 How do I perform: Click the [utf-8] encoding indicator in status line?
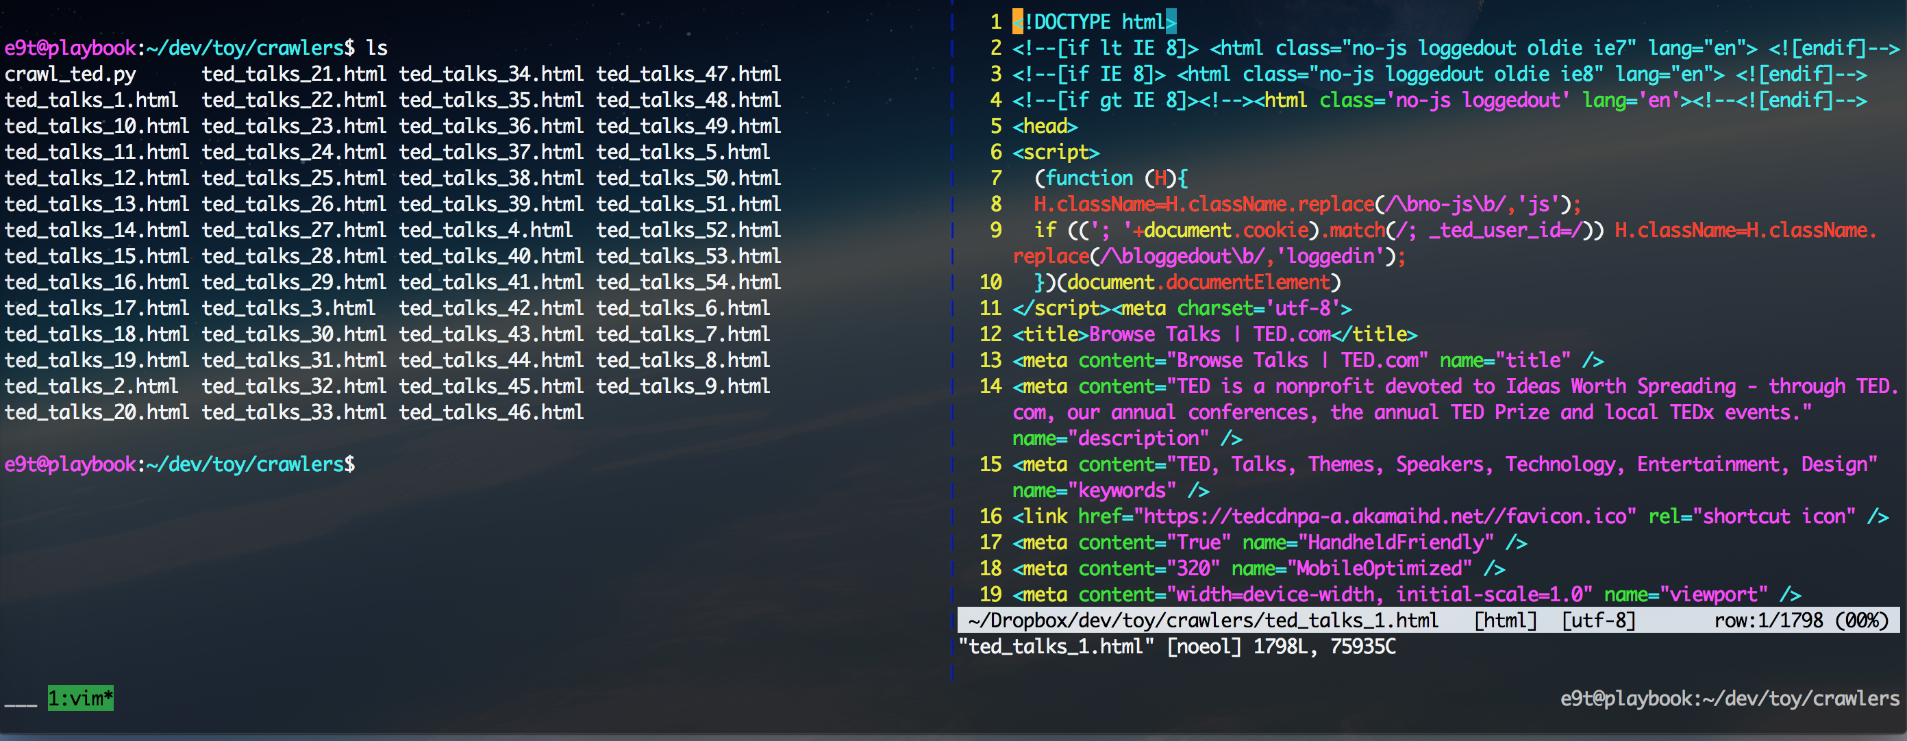(1597, 620)
